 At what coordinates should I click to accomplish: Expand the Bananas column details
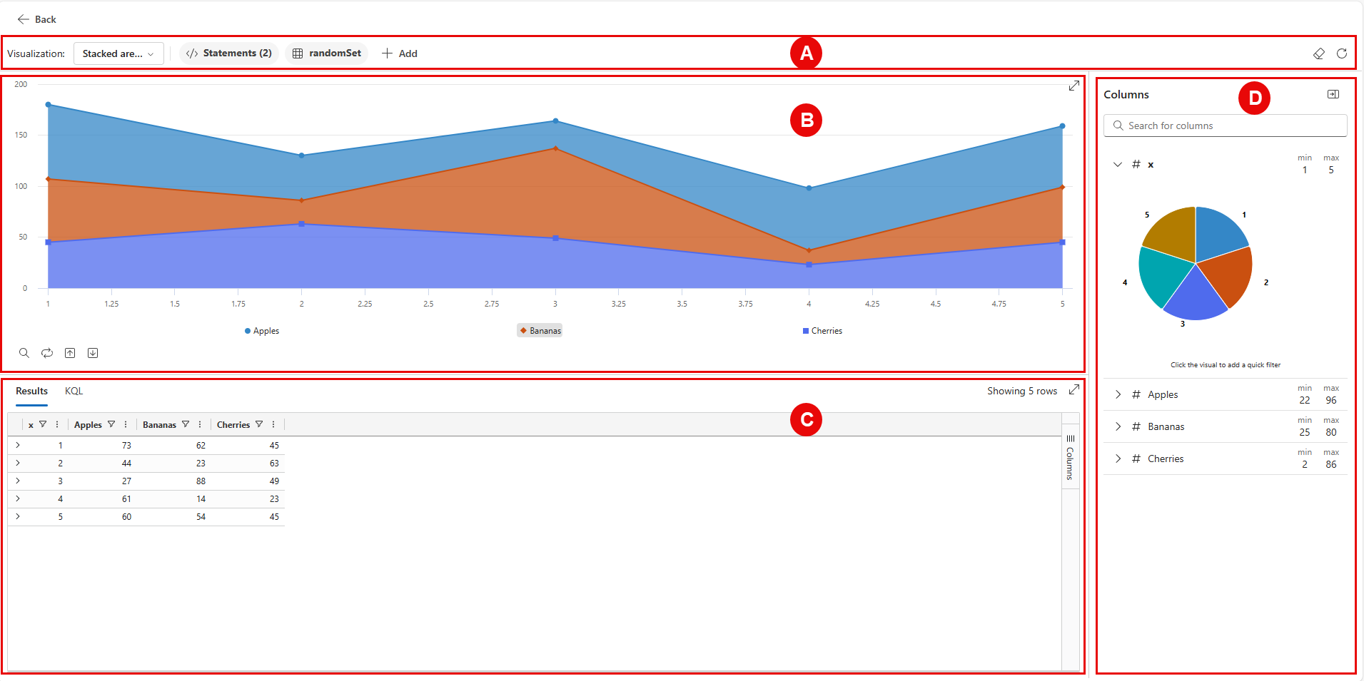click(1118, 426)
